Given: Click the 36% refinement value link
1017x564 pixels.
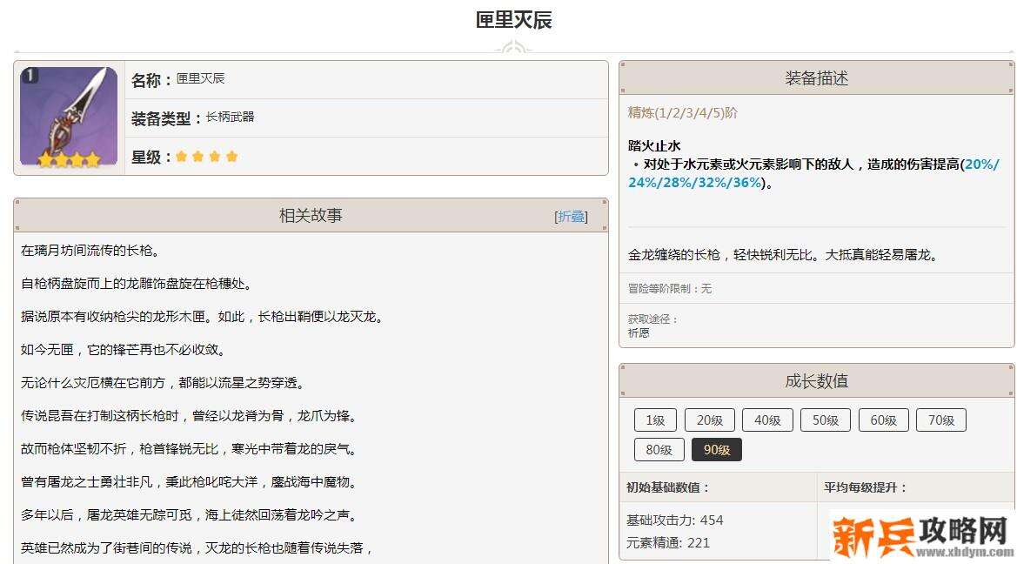Looking at the screenshot, I should point(746,184).
